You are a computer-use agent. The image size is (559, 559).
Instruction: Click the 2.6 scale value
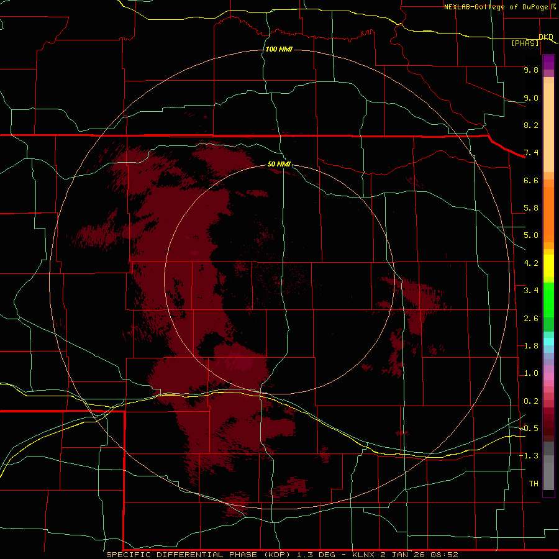pos(531,319)
